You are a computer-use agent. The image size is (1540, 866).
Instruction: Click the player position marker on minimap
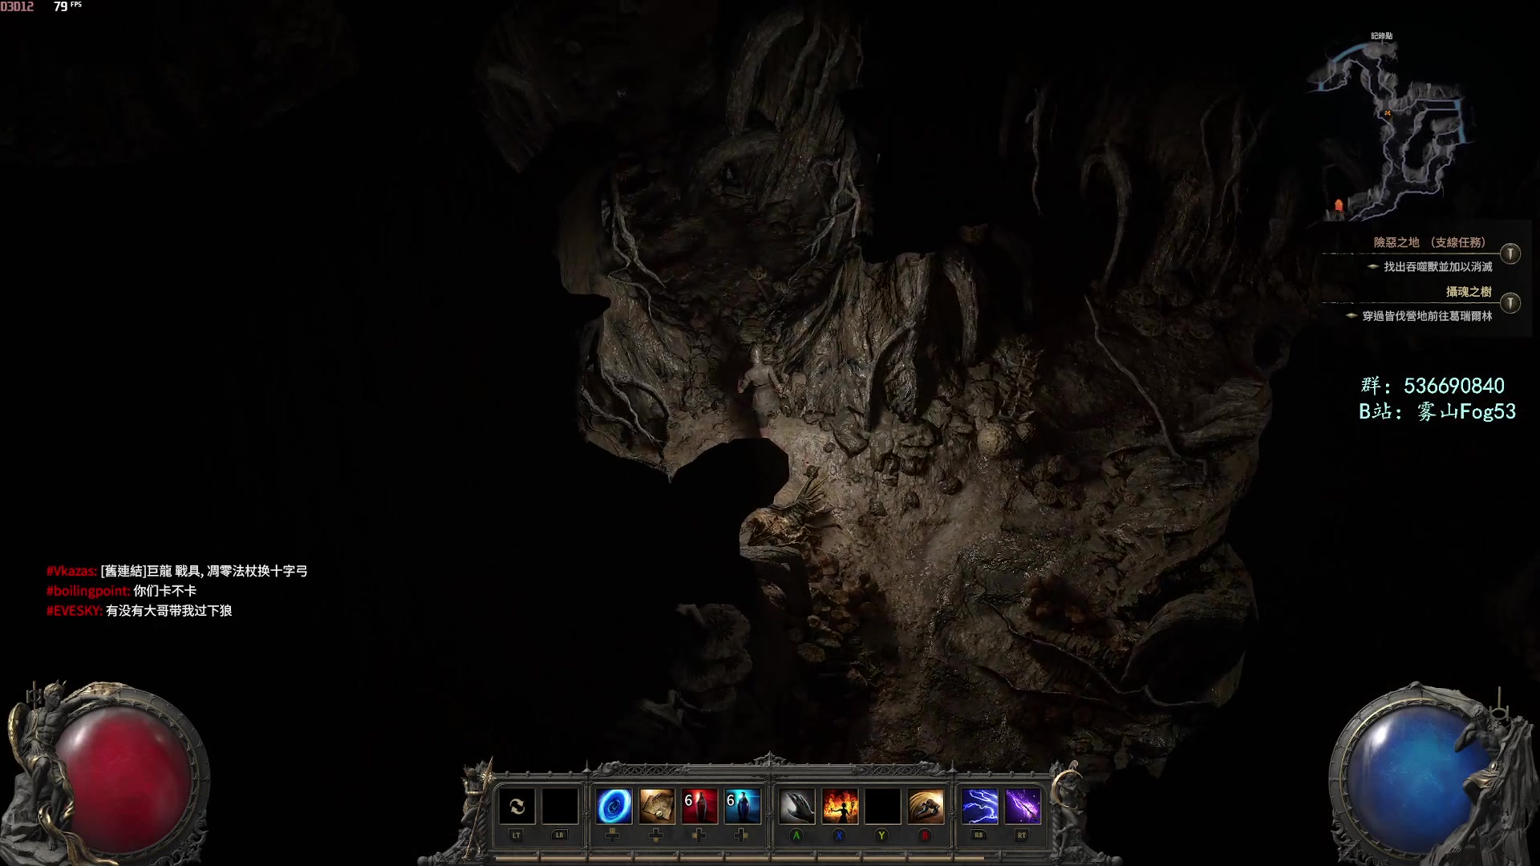tap(1388, 113)
